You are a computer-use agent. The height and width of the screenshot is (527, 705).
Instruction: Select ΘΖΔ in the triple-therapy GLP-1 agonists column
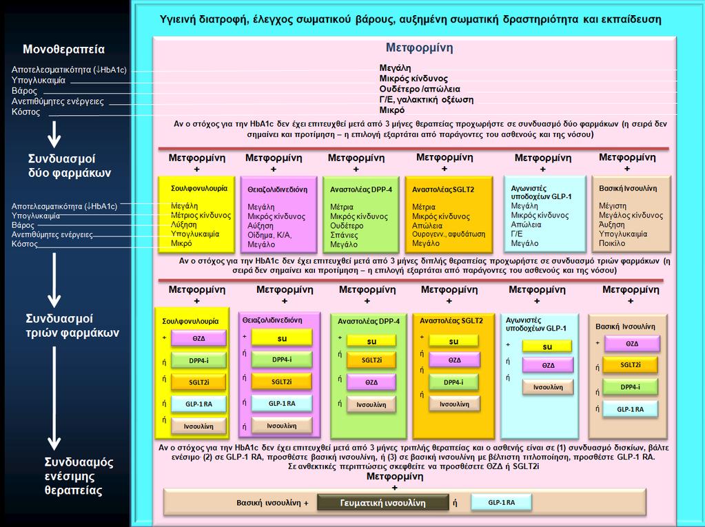[548, 365]
